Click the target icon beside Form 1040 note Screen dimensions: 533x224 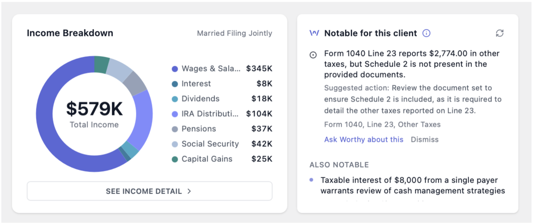point(313,55)
